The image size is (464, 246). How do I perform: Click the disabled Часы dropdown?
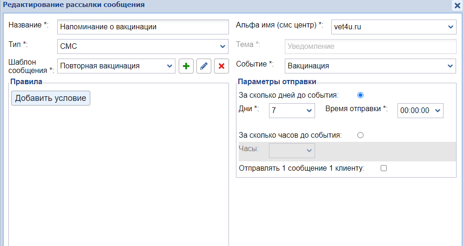292,150
